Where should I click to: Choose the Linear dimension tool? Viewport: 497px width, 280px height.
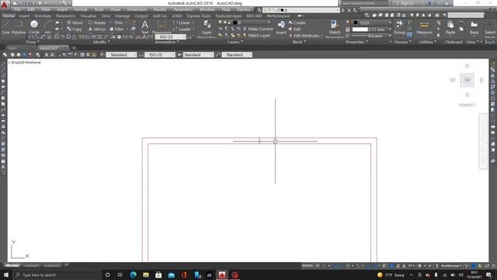pyautogui.click(x=182, y=23)
